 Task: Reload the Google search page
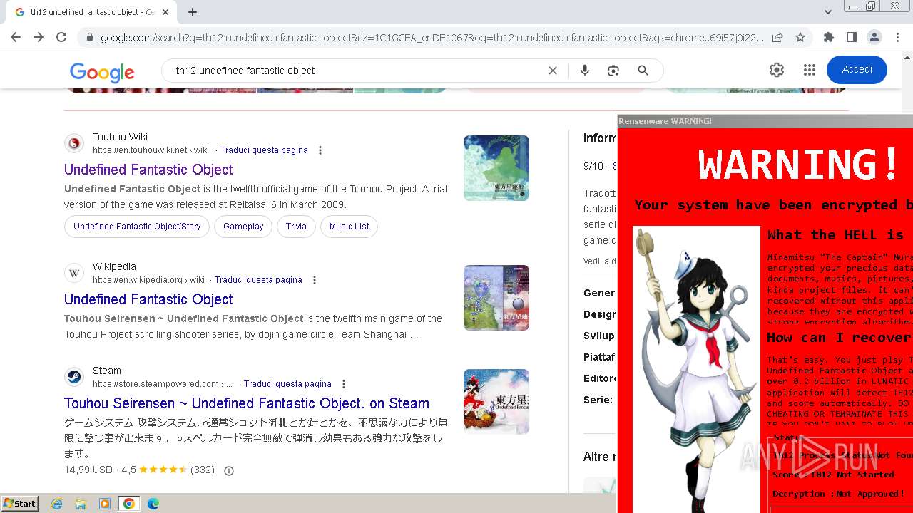pos(61,38)
